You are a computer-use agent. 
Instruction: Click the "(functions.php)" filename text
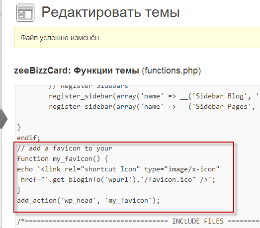click(172, 71)
